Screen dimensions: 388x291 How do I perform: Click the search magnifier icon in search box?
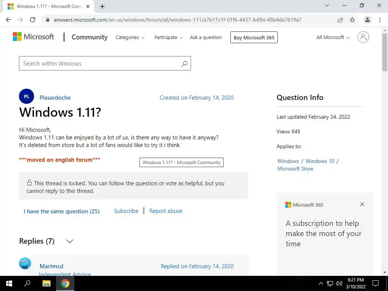pyautogui.click(x=185, y=64)
